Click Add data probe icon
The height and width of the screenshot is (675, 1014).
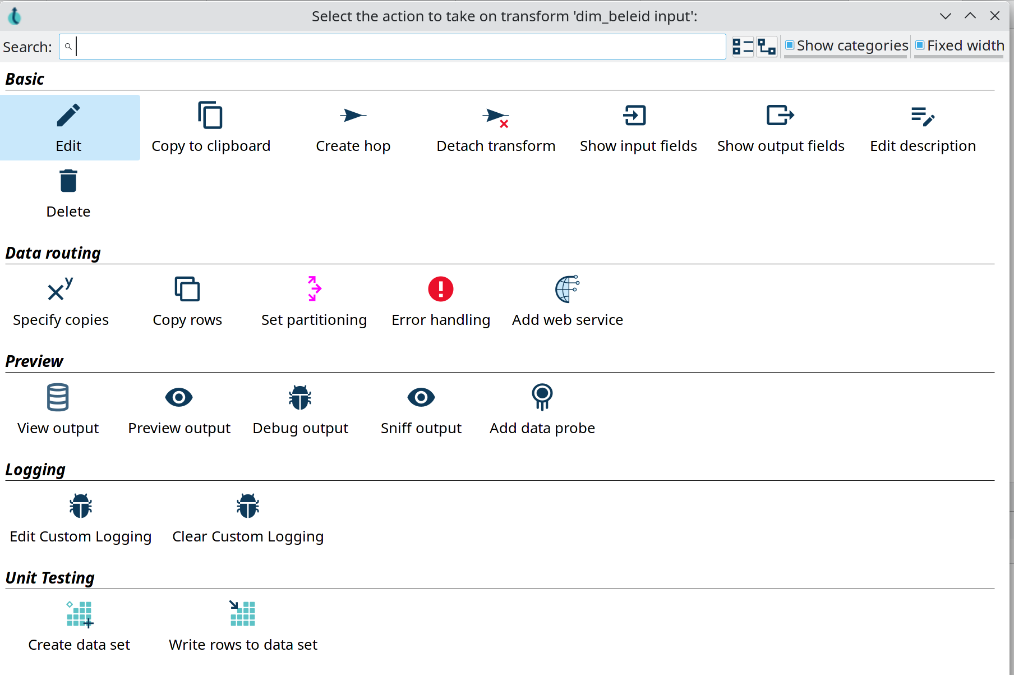tap(542, 397)
